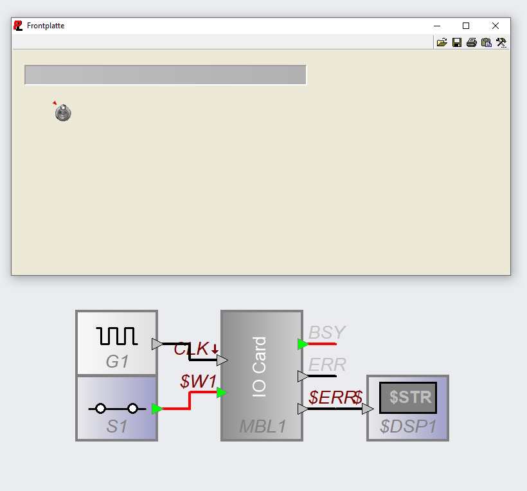Select the G1 clock generator block

pyautogui.click(x=116, y=343)
